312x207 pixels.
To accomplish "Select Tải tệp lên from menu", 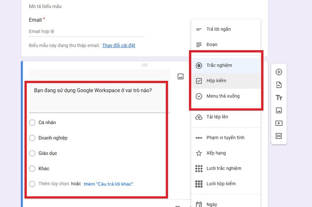I will click(x=217, y=117).
